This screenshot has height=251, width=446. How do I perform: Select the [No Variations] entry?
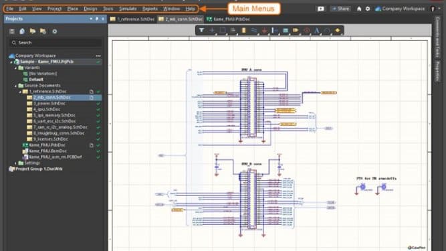(x=43, y=74)
